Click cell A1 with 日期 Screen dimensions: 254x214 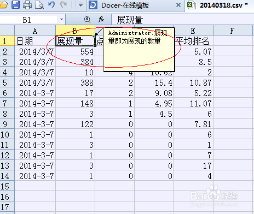pos(35,40)
